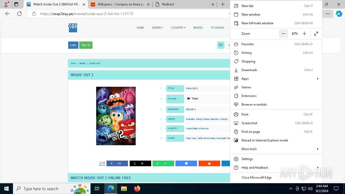
Task: Open the Copilot sidebar icon
Action: click(x=339, y=14)
